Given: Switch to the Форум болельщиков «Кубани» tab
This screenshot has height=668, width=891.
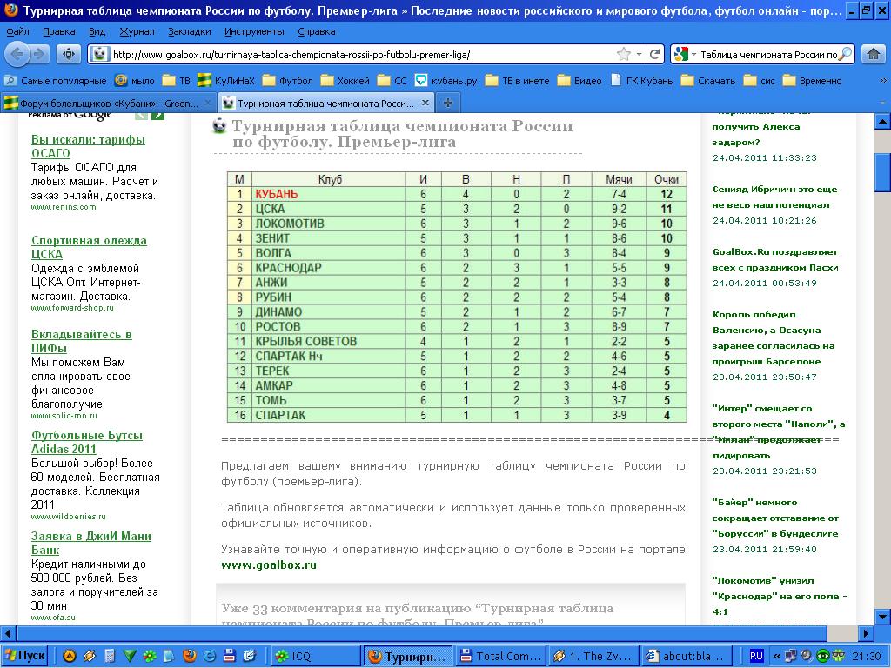Looking at the screenshot, I should point(108,103).
